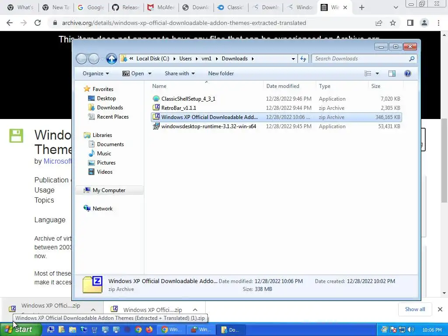Click Show all downloads
This screenshot has width=448, height=336.
(415, 309)
